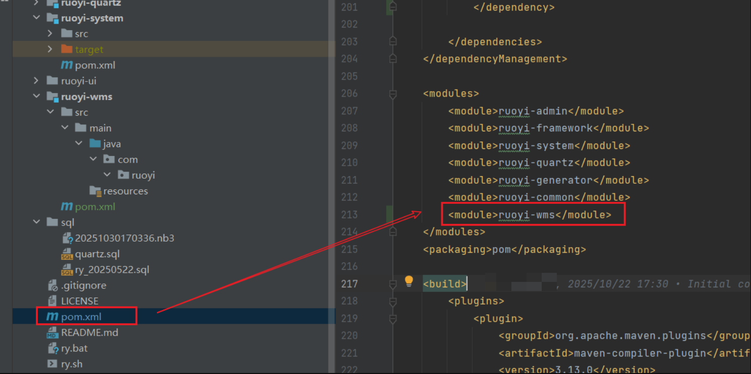Collapse the src folder under ruoyi-wms

tap(50, 112)
